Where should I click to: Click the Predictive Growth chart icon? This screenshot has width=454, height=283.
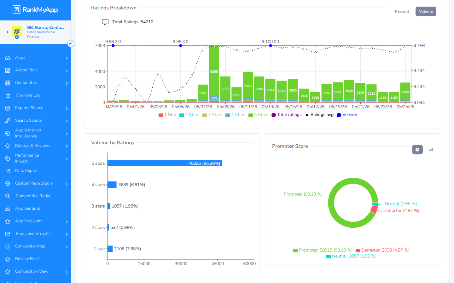click(8, 234)
